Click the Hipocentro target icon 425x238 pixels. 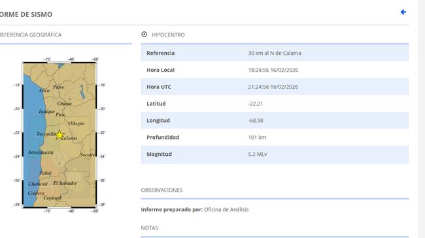tap(144, 35)
